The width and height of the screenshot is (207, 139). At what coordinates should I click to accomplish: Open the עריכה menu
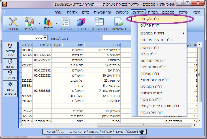coord(183,12)
